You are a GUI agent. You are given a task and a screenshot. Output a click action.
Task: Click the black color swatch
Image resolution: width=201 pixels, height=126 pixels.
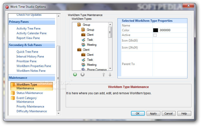pos(156,30)
